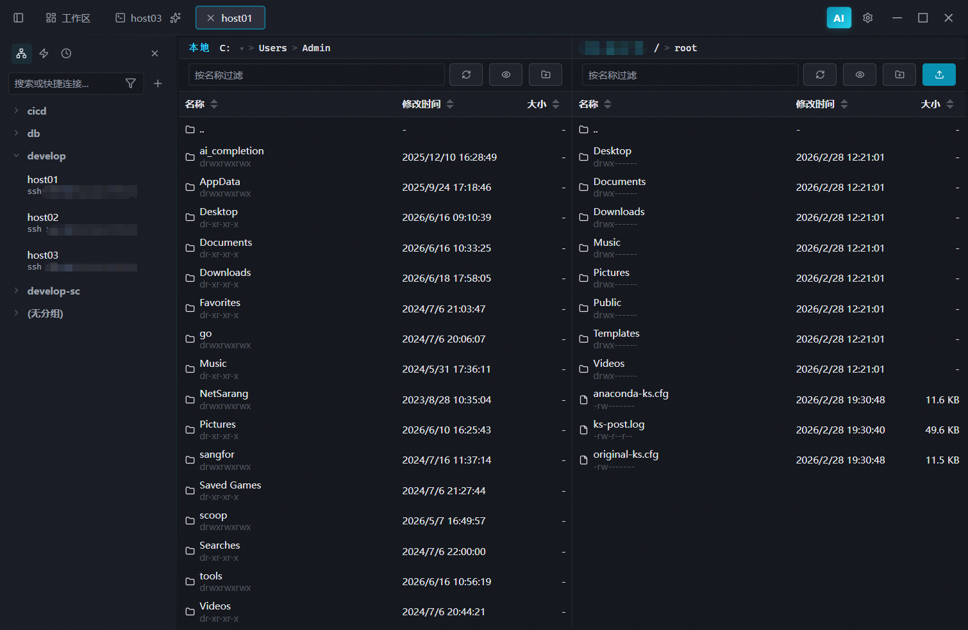Open the 工作区 workspace tab

tap(68, 18)
